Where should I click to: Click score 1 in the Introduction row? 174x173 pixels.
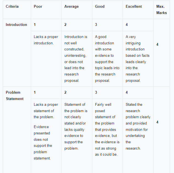[35, 25]
